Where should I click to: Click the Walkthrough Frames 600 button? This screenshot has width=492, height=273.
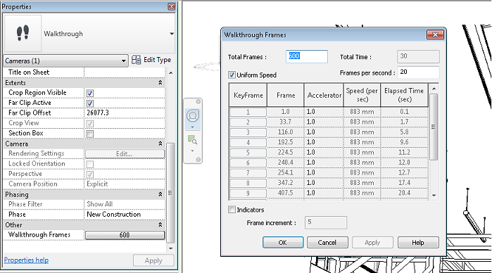tap(125, 235)
